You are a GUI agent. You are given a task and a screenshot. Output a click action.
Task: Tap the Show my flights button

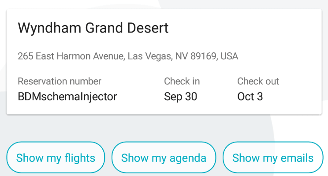[56, 158]
